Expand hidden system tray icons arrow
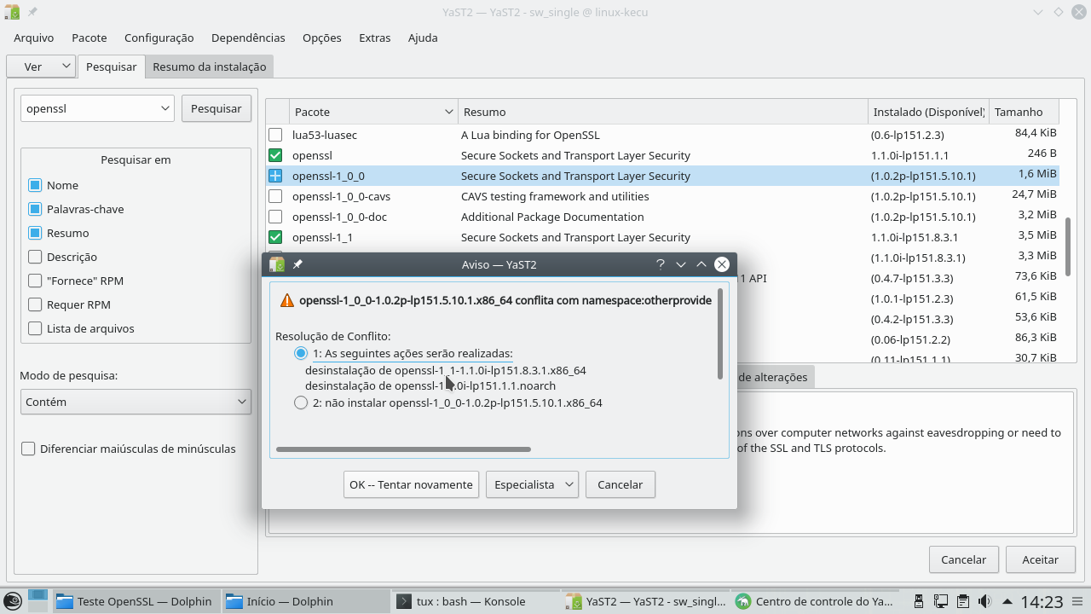1091x614 pixels. click(x=1007, y=601)
